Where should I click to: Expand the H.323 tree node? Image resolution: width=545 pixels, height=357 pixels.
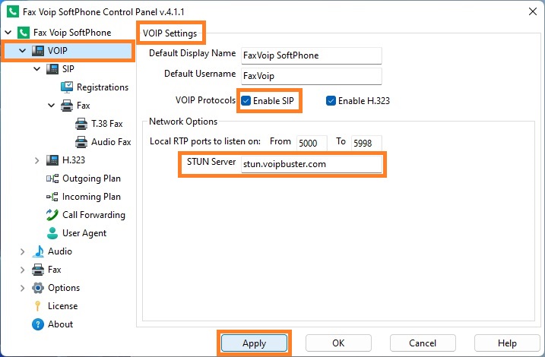coord(36,160)
